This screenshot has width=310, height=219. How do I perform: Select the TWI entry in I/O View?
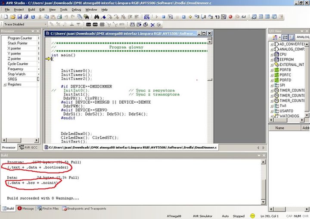coord(283,106)
